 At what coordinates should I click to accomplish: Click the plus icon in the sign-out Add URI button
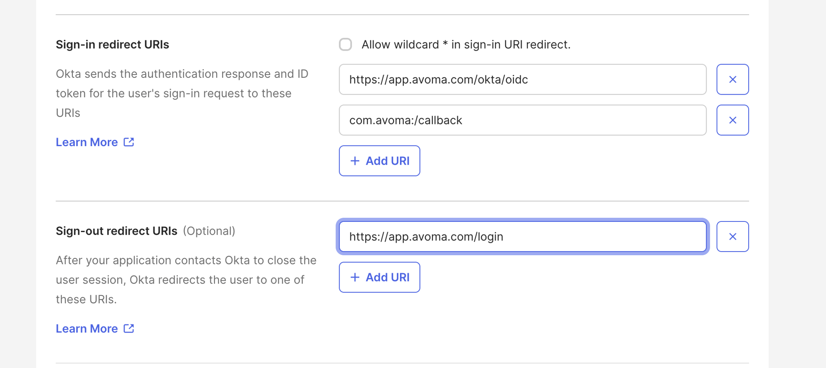(x=354, y=277)
